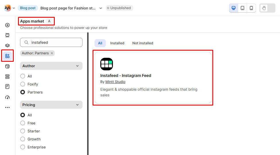Switch to the All apps tab

coord(100,43)
